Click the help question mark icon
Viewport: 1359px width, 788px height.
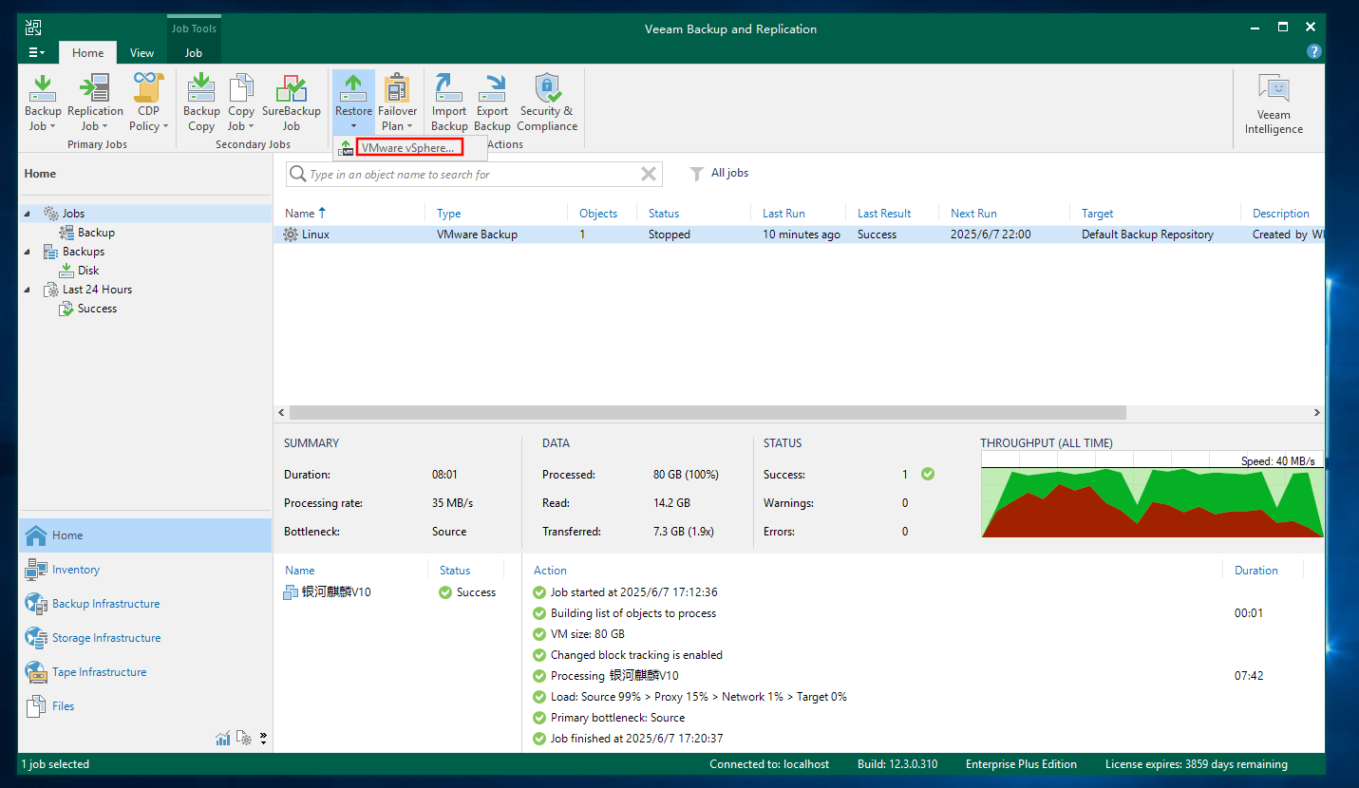[x=1314, y=51]
